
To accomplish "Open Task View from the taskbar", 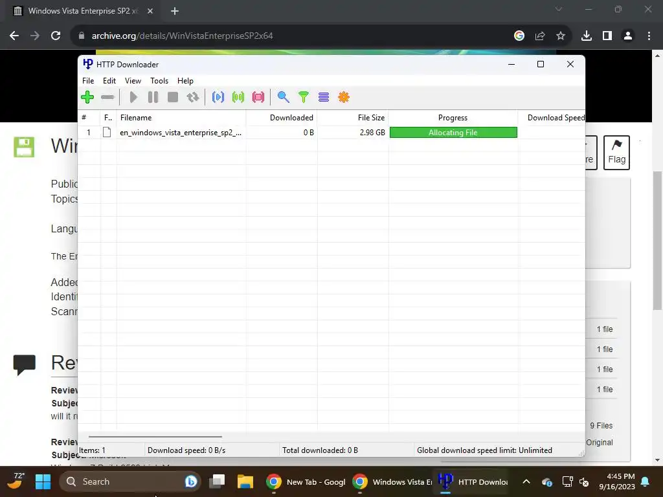I will click(x=218, y=481).
